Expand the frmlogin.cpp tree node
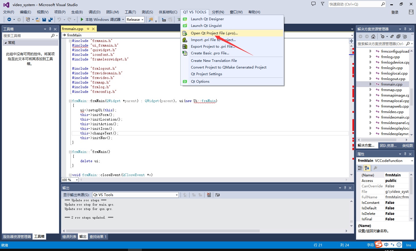The image size is (416, 251). click(370, 68)
